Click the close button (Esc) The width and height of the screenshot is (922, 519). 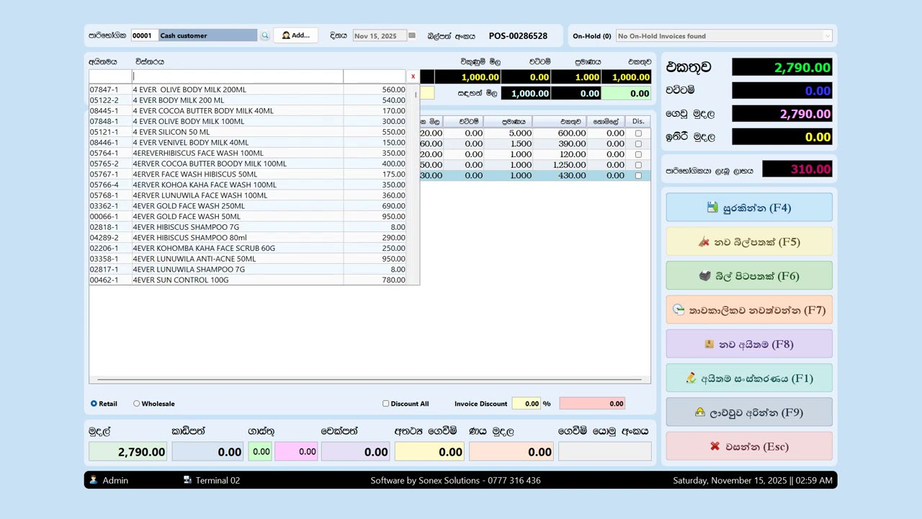click(749, 446)
